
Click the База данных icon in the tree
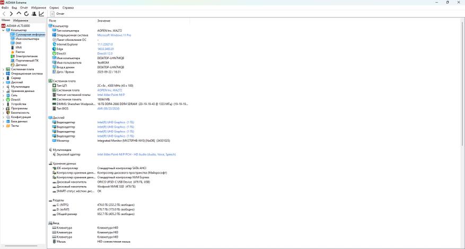pos(8,121)
